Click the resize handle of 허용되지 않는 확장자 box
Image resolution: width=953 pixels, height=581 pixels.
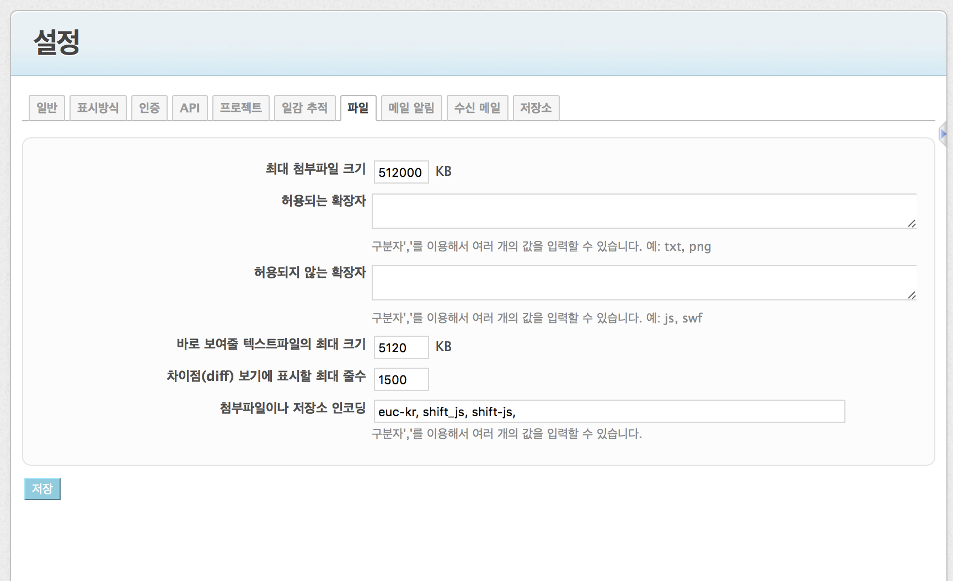pyautogui.click(x=912, y=295)
